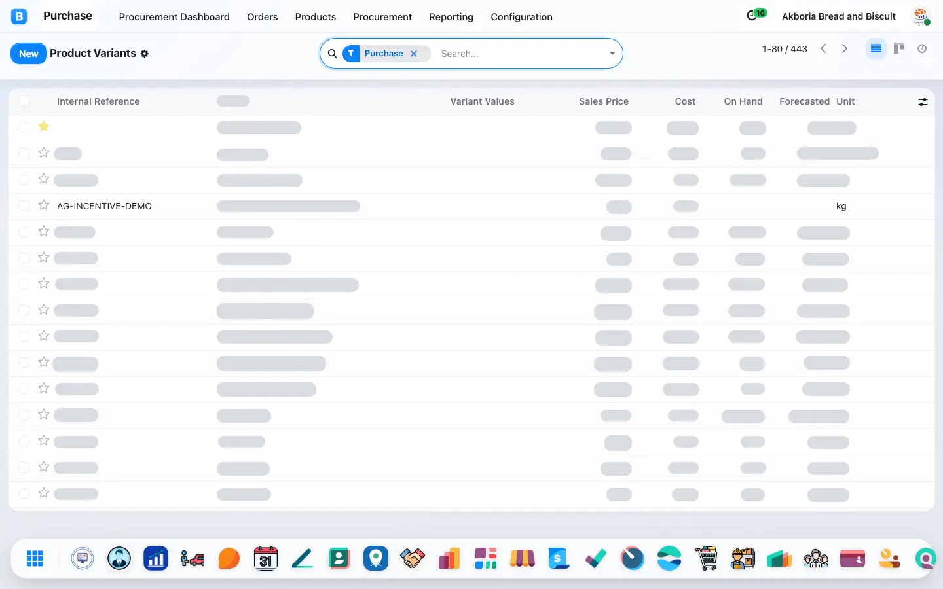Click the Product Variants settings gear

[145, 54]
